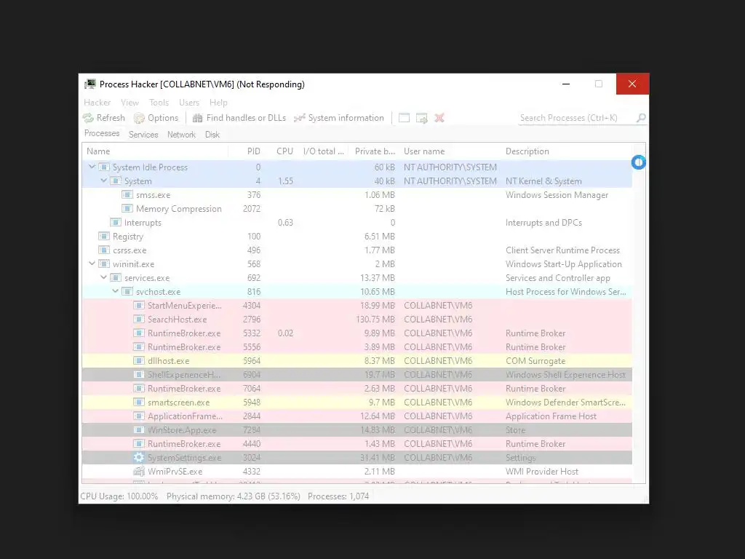This screenshot has height=559, width=745.
Task: Open the Help menu
Action: point(218,102)
